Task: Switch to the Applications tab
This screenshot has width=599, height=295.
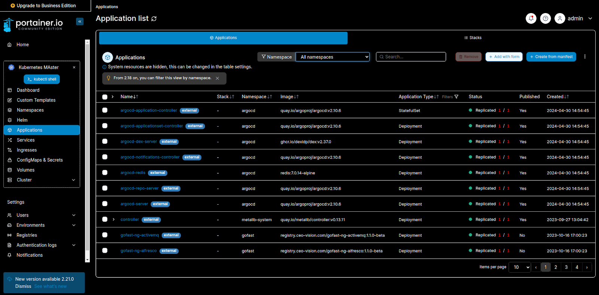Action: click(223, 38)
